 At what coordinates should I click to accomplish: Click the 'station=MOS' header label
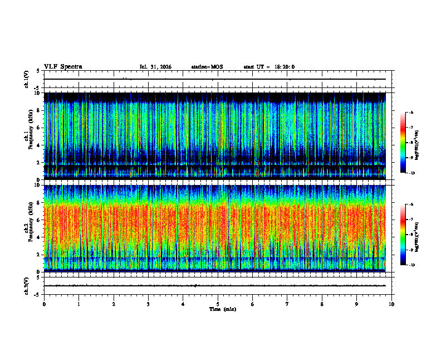207,67
